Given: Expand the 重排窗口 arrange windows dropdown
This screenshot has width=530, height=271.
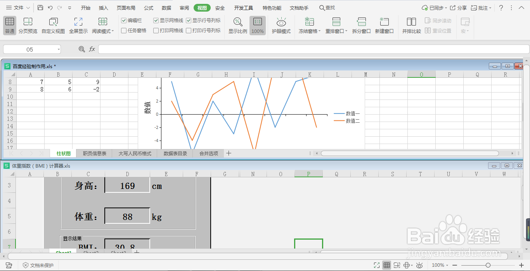Looking at the screenshot, I should pos(346,31).
